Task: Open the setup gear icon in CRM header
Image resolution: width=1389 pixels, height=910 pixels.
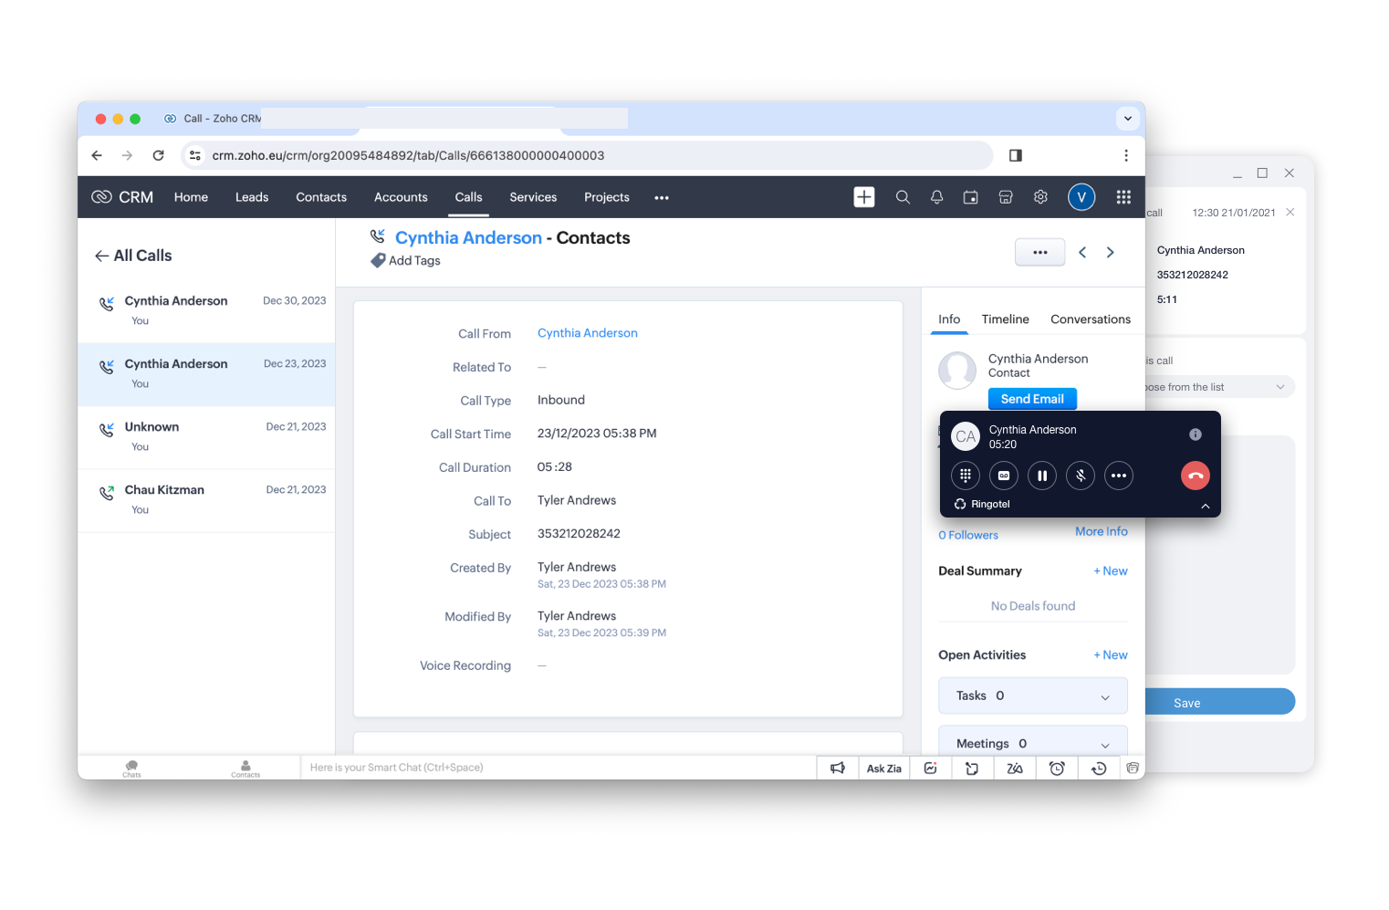Action: point(1040,197)
